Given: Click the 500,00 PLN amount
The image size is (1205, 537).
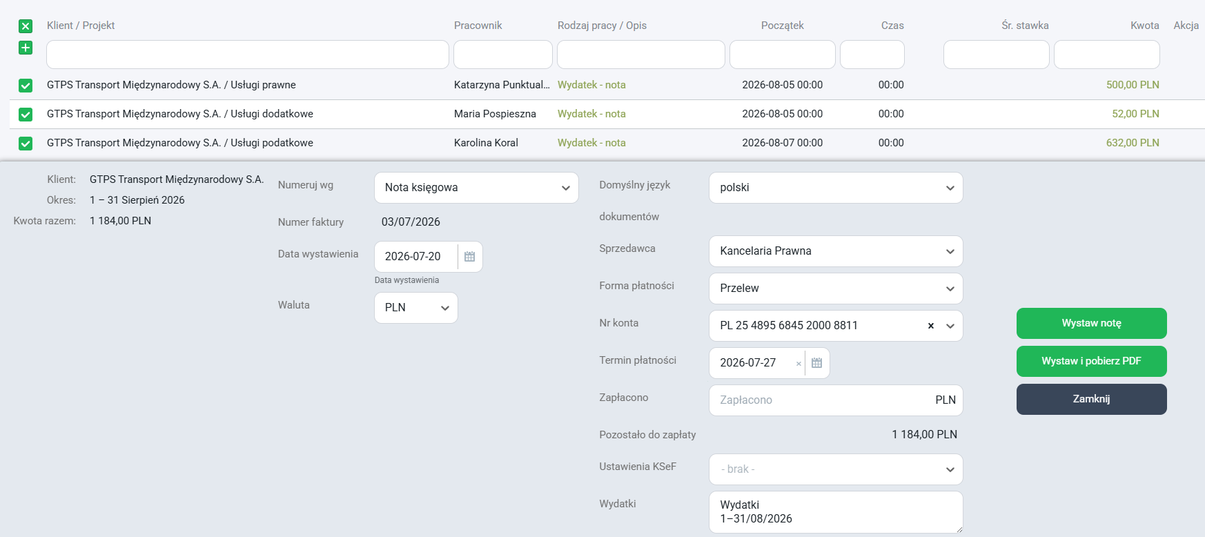Looking at the screenshot, I should click(1133, 85).
